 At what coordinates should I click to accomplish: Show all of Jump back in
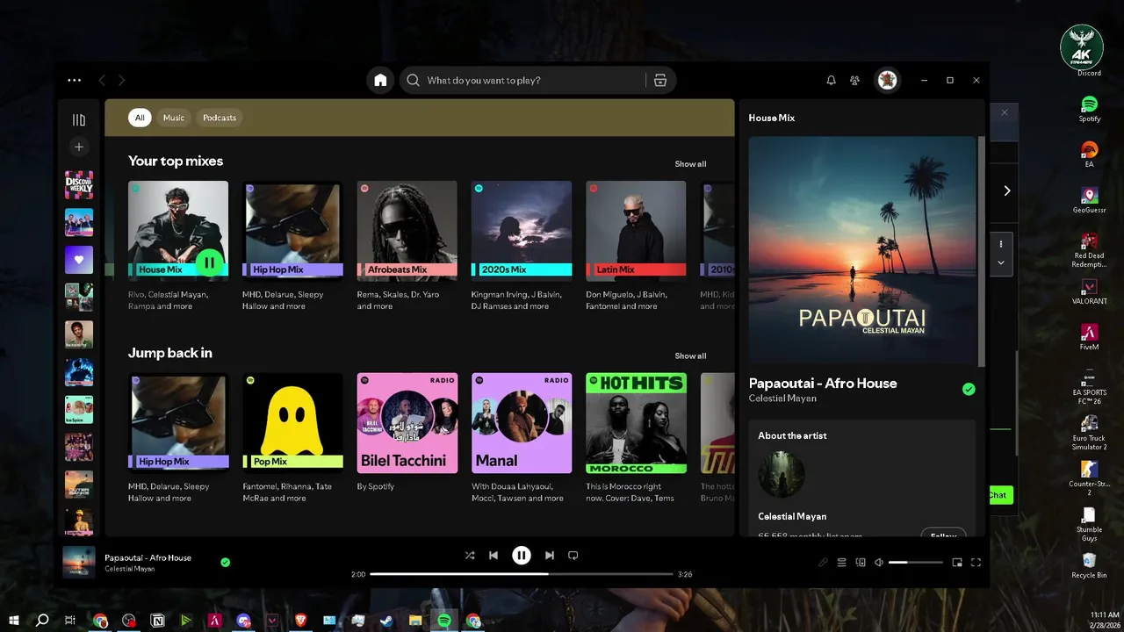click(690, 355)
